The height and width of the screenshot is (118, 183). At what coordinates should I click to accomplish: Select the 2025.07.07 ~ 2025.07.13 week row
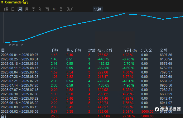pos(92,90)
